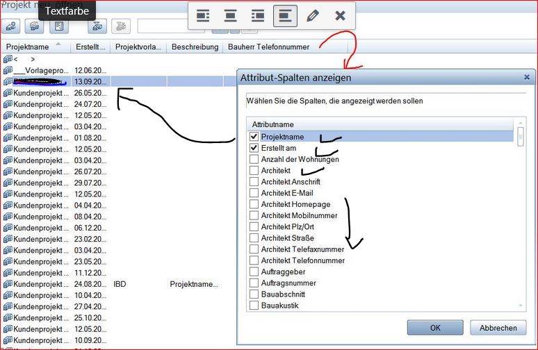
Task: Click the second project toolbar icon
Action: [35, 27]
